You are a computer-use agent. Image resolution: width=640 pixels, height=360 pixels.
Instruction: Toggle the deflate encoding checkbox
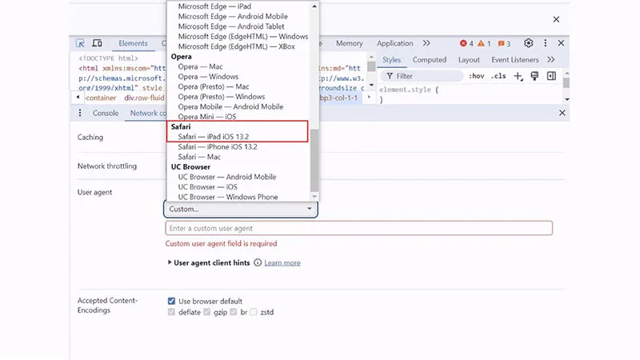(171, 312)
